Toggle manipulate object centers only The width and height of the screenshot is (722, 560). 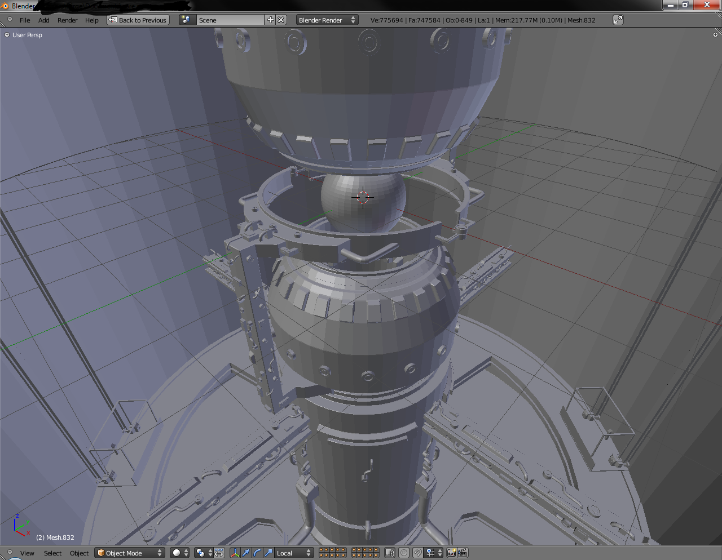219,553
